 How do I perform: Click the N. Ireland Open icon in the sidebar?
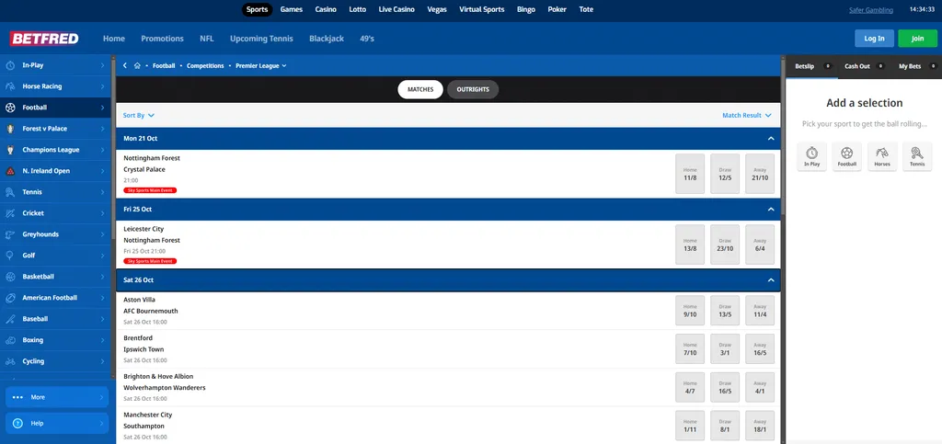pos(10,171)
